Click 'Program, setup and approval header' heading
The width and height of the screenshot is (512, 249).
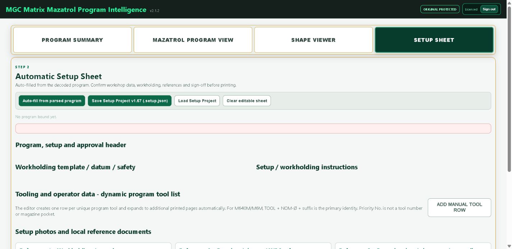71,145
